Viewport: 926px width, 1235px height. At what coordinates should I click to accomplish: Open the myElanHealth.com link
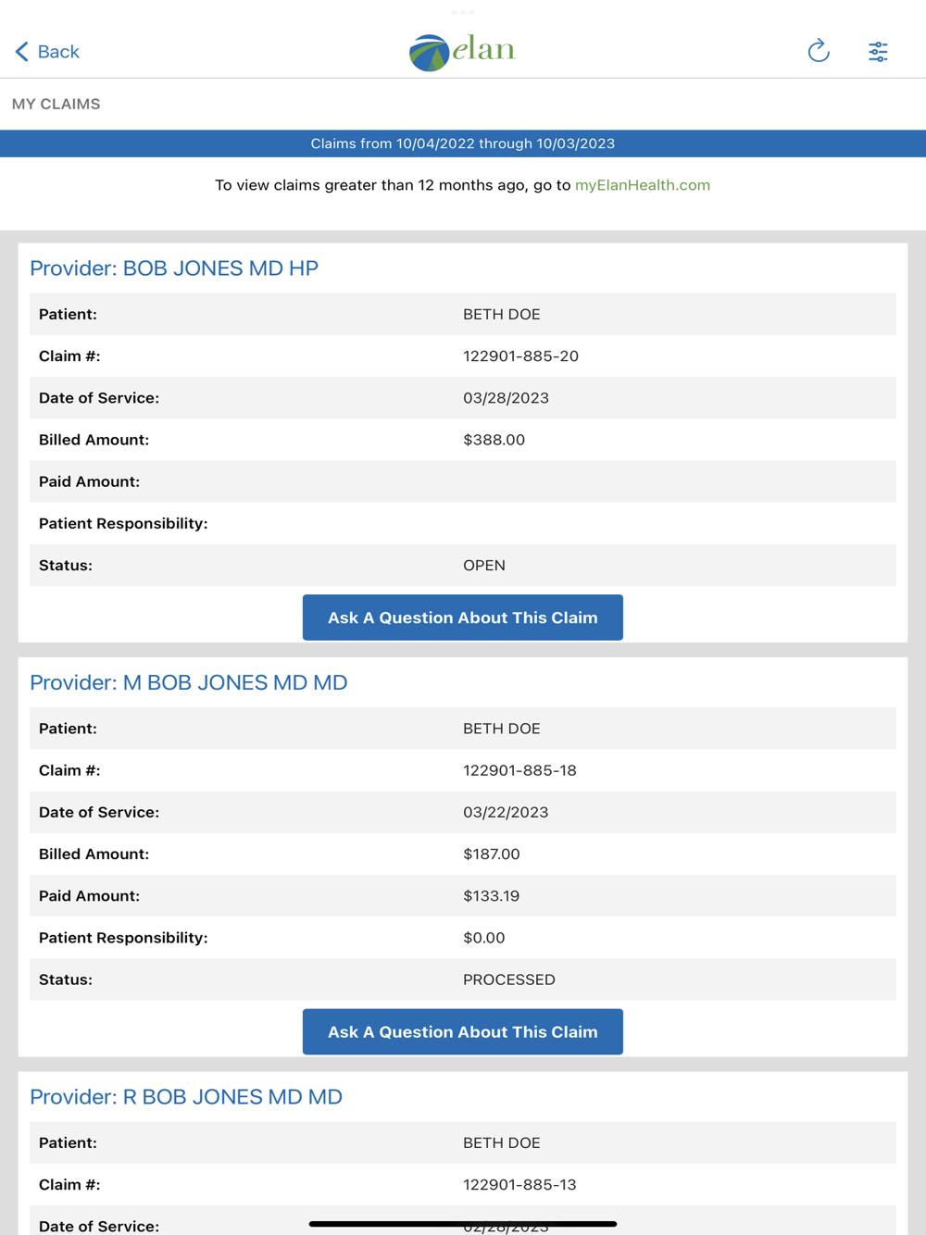click(x=643, y=185)
